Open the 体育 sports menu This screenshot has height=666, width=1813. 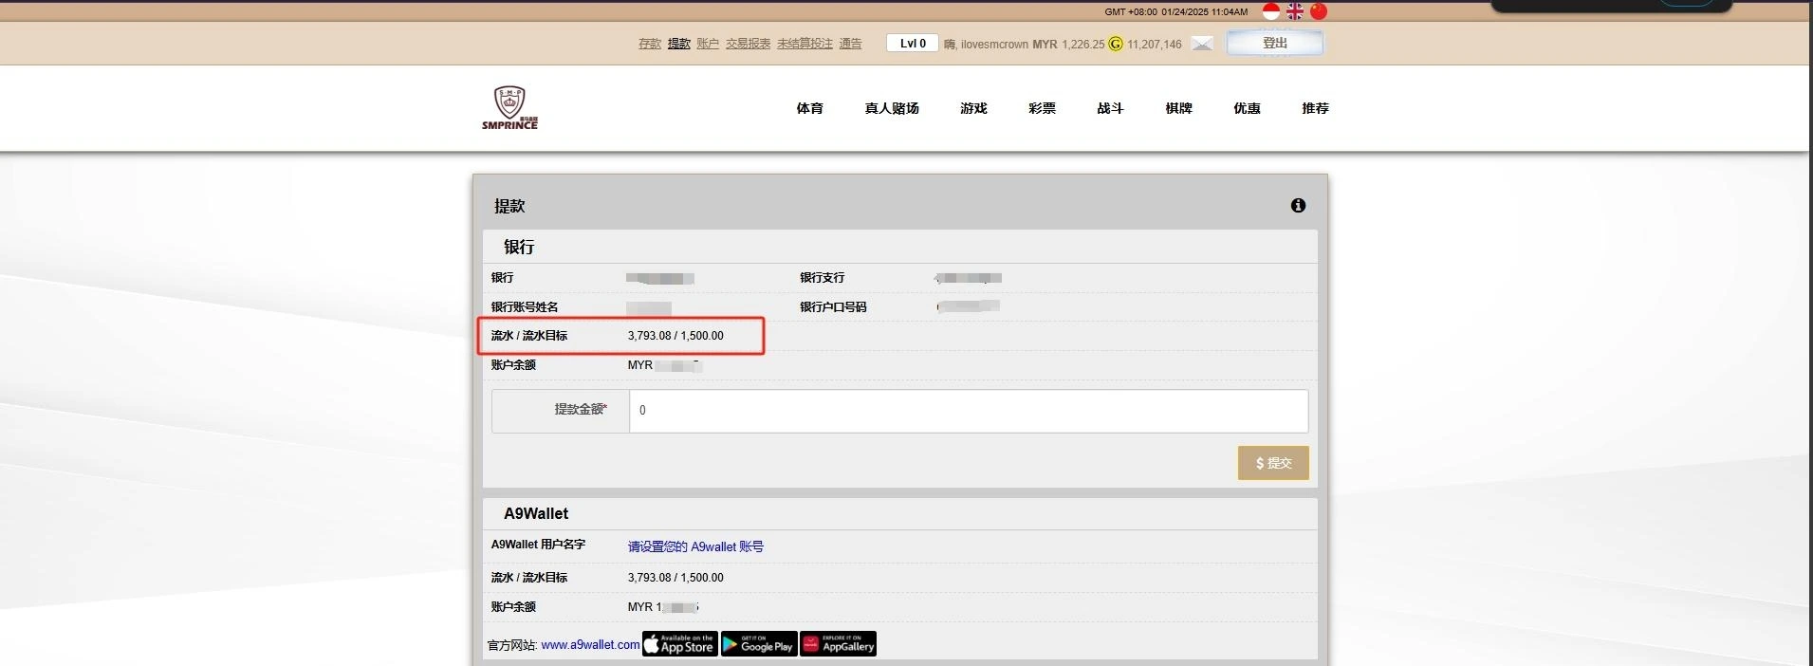(809, 108)
